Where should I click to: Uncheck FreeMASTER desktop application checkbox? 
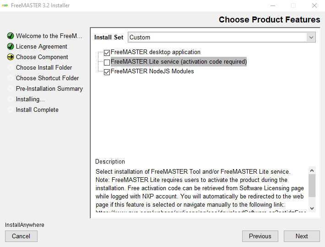[107, 53]
